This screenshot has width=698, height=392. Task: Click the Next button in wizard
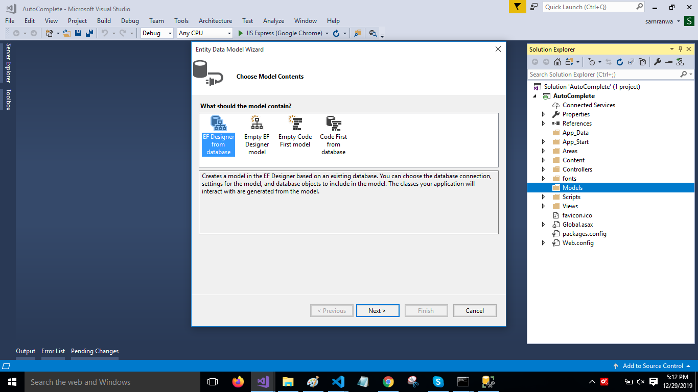point(377,311)
